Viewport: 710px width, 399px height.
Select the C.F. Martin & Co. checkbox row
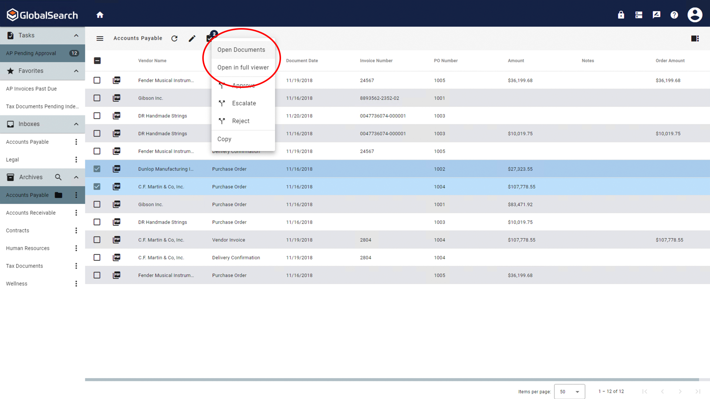pos(97,187)
